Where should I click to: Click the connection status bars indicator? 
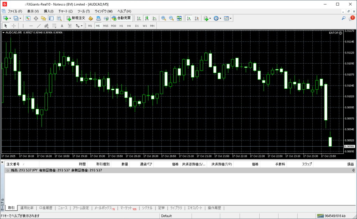320,216
